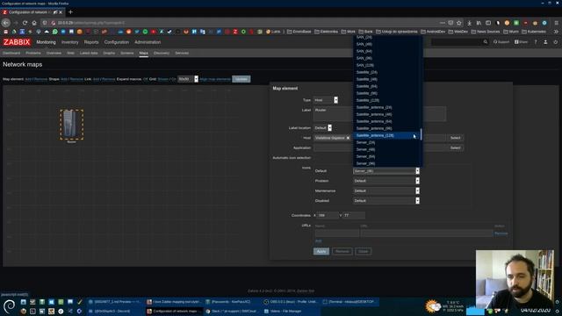This screenshot has width=562, height=316.
Task: Open the Elektronika bookmarks folder
Action: (x=326, y=32)
